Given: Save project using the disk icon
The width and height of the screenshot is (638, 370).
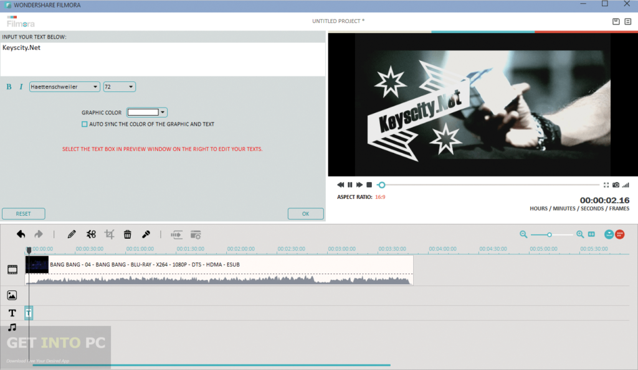Looking at the screenshot, I should (616, 22).
